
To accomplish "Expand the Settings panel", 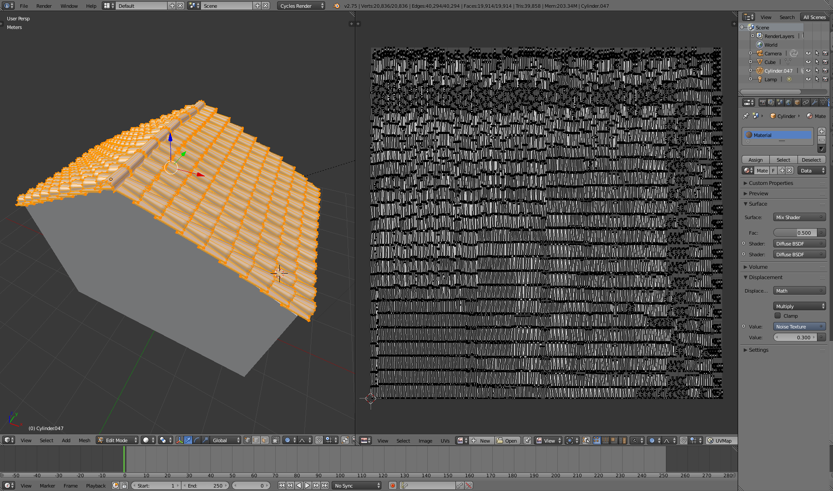I will pyautogui.click(x=759, y=350).
